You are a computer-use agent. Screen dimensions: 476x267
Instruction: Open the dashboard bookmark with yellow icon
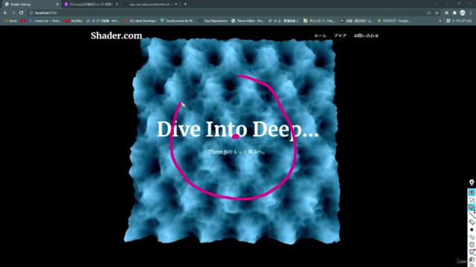pyautogui.click(x=320, y=21)
